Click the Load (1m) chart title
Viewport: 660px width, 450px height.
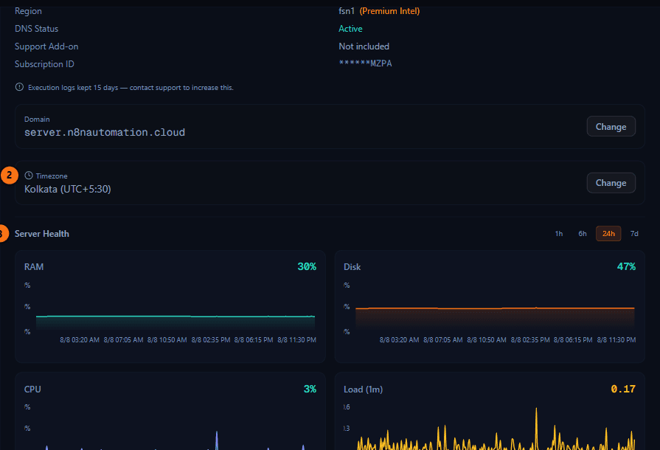coord(363,390)
